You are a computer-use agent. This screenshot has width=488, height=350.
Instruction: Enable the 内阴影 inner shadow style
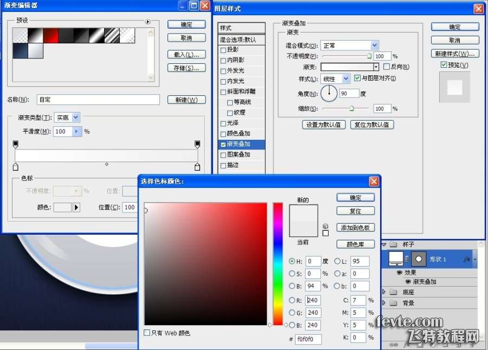tap(223, 61)
